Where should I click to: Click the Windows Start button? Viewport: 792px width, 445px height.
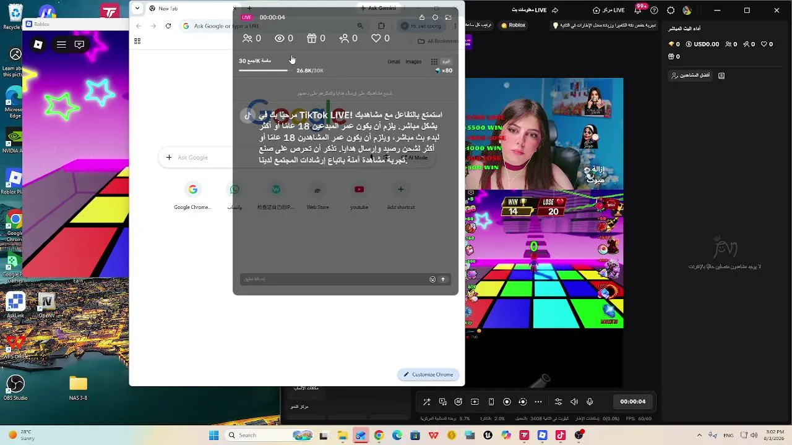tap(213, 435)
